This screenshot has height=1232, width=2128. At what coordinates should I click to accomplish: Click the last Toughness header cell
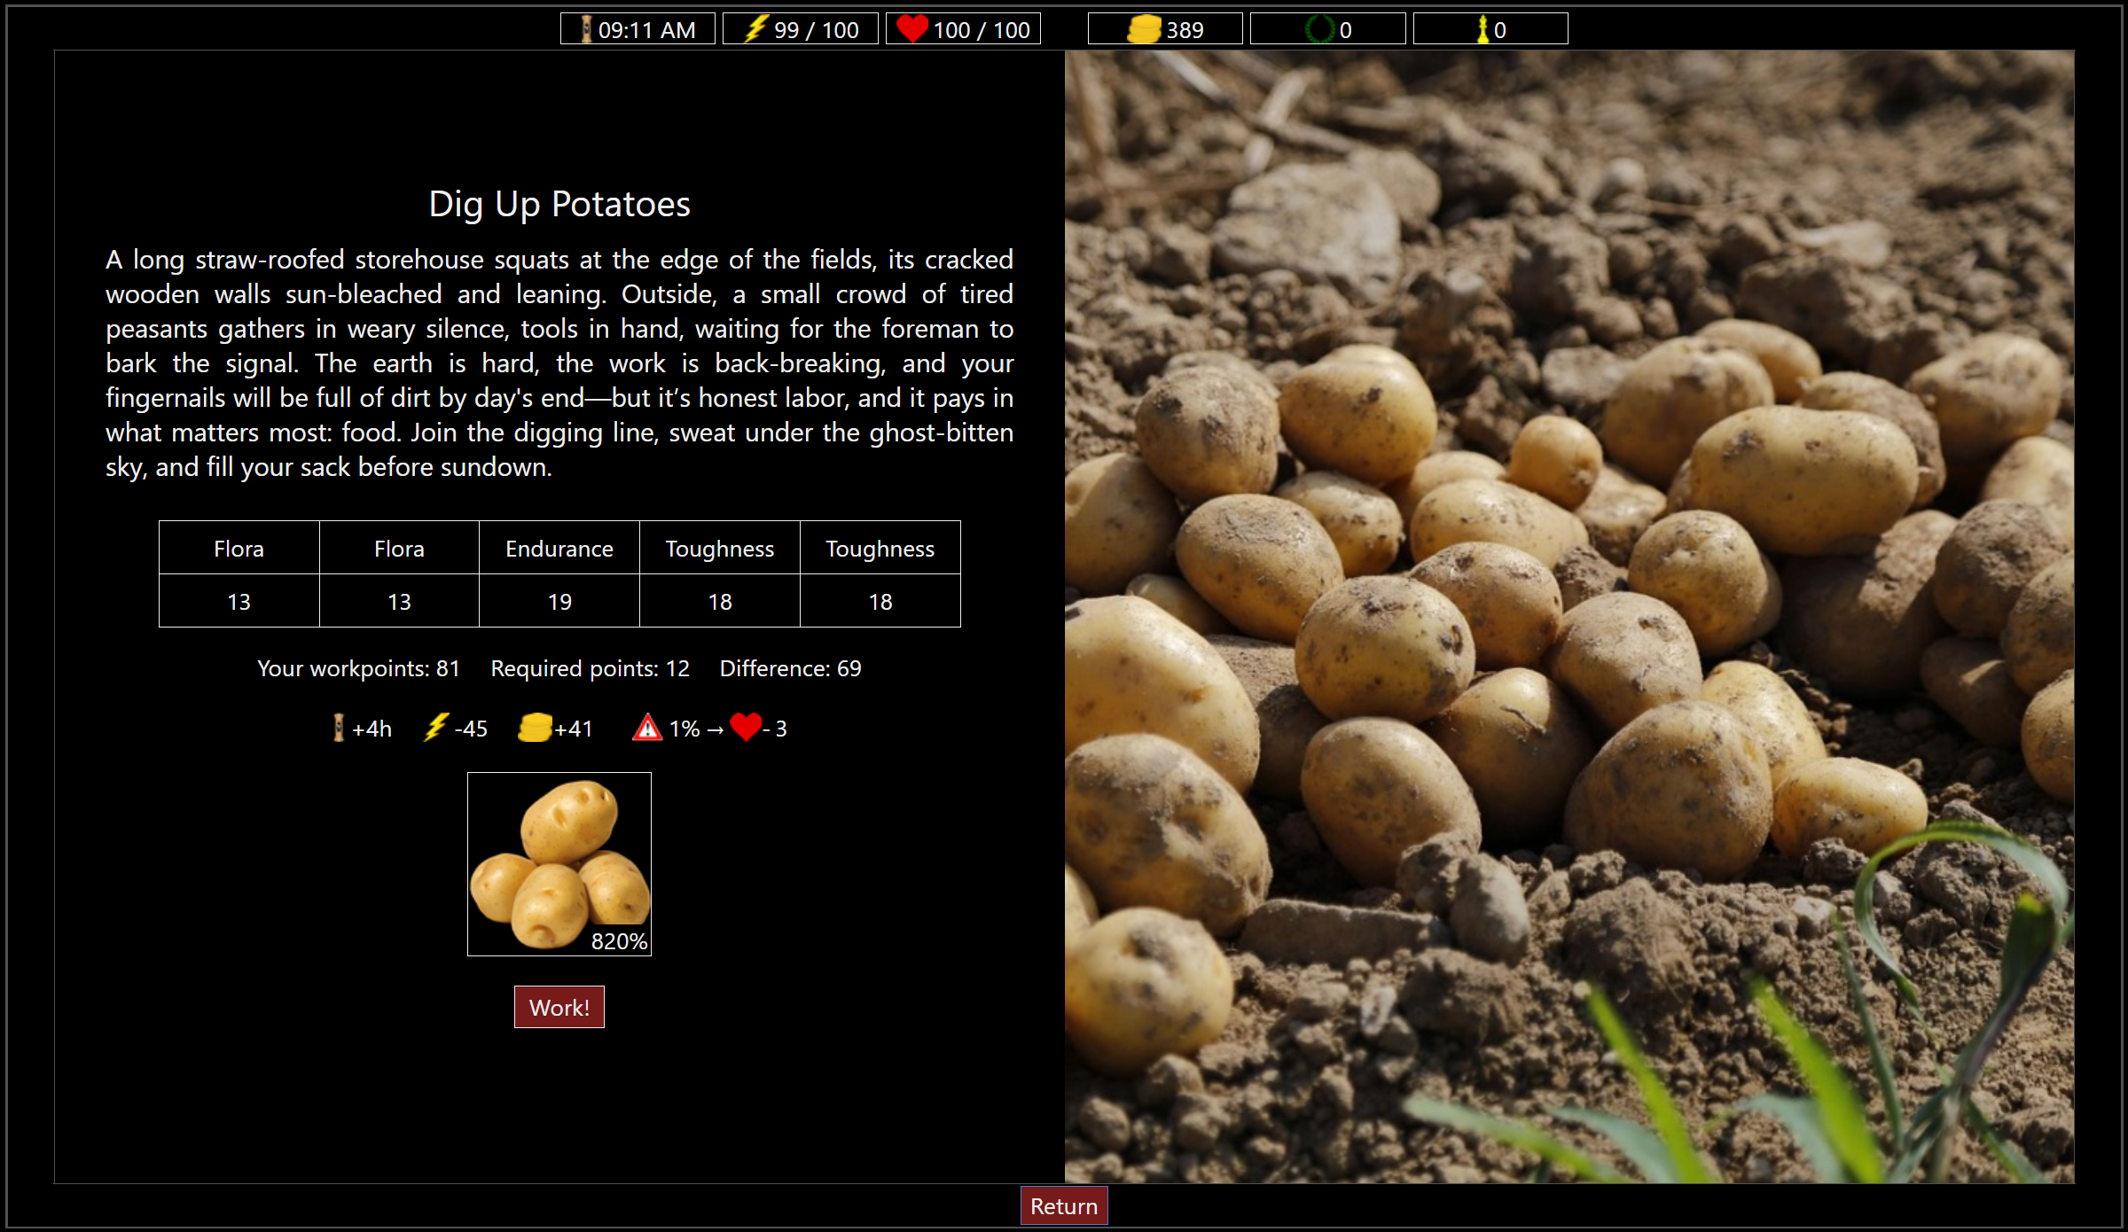coord(880,548)
